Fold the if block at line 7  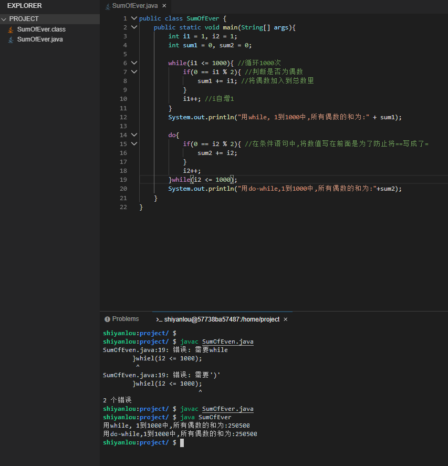coord(134,72)
